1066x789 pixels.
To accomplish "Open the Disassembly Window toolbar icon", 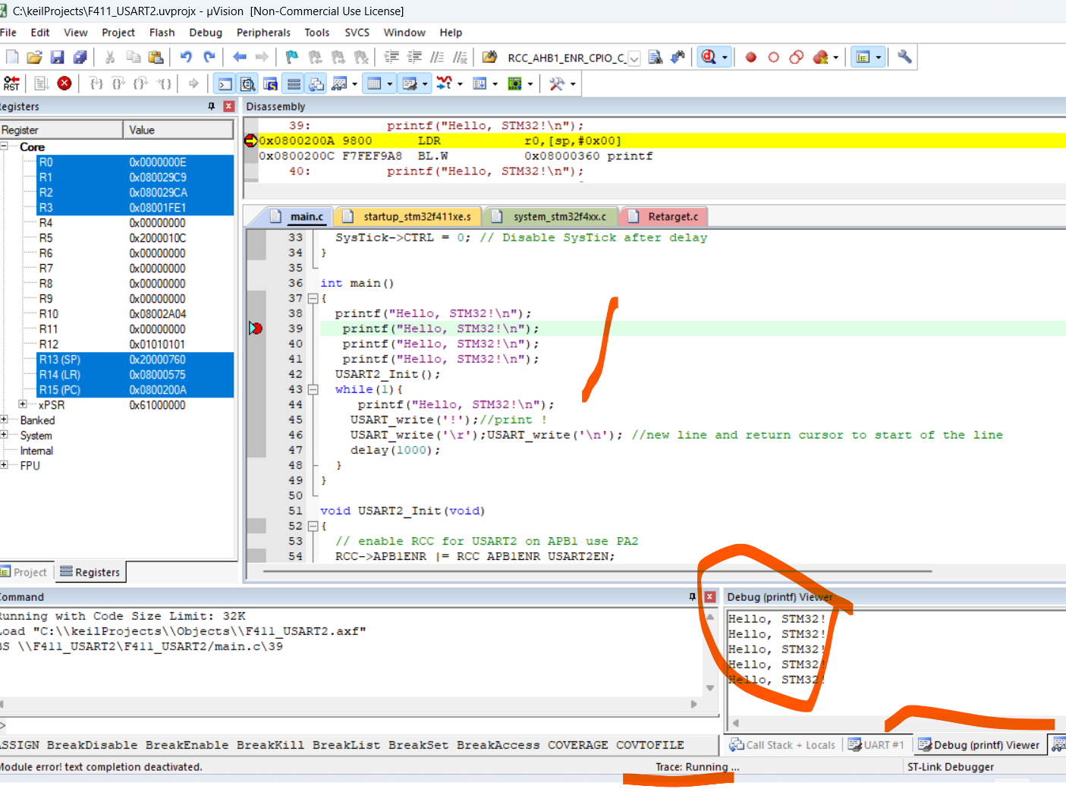I will tap(248, 83).
